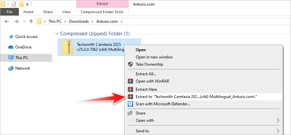Click the Take Ownership shield icon
Viewport: 291px width, 135px height.
[x=130, y=64]
